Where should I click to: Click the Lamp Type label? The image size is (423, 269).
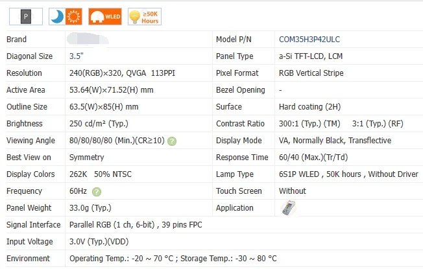coord(235,174)
